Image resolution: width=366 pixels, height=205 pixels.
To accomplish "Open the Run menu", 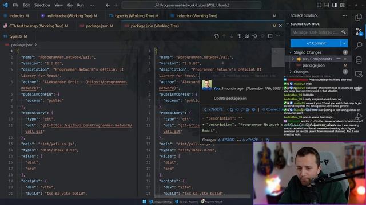I will 80,5.
